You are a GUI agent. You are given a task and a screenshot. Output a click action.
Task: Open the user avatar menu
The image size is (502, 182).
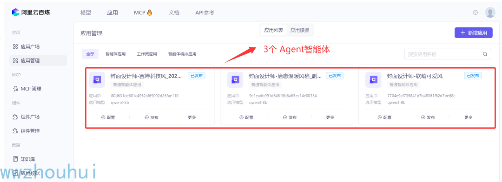490,13
